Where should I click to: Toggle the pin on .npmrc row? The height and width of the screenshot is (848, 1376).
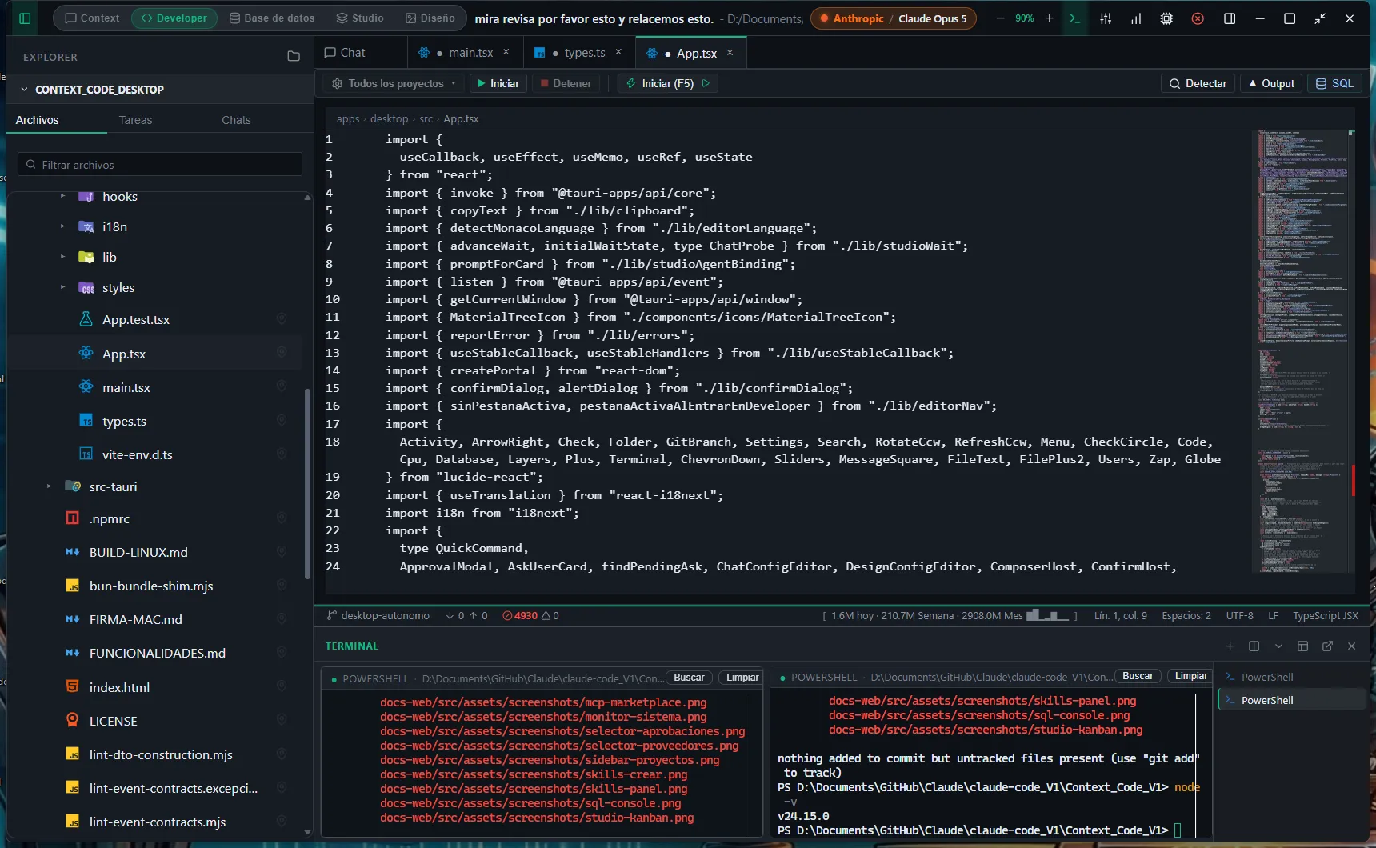click(x=282, y=518)
